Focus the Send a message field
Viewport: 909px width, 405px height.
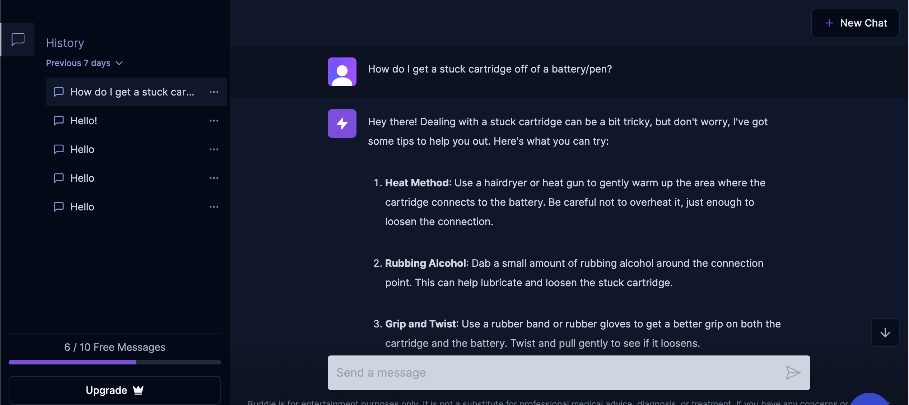[569, 373]
